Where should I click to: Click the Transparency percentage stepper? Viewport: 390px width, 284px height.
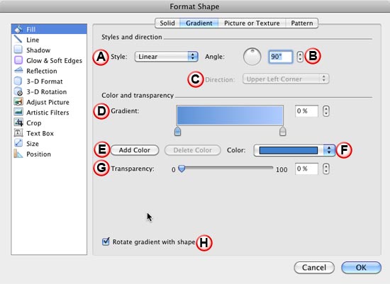(326, 169)
